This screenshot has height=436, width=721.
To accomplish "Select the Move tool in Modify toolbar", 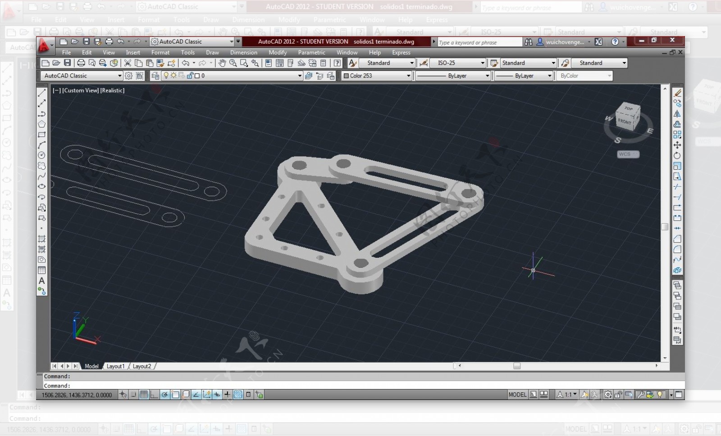I will point(677,145).
